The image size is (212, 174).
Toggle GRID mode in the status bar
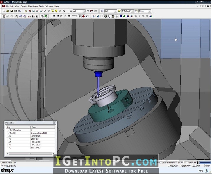[191, 163]
